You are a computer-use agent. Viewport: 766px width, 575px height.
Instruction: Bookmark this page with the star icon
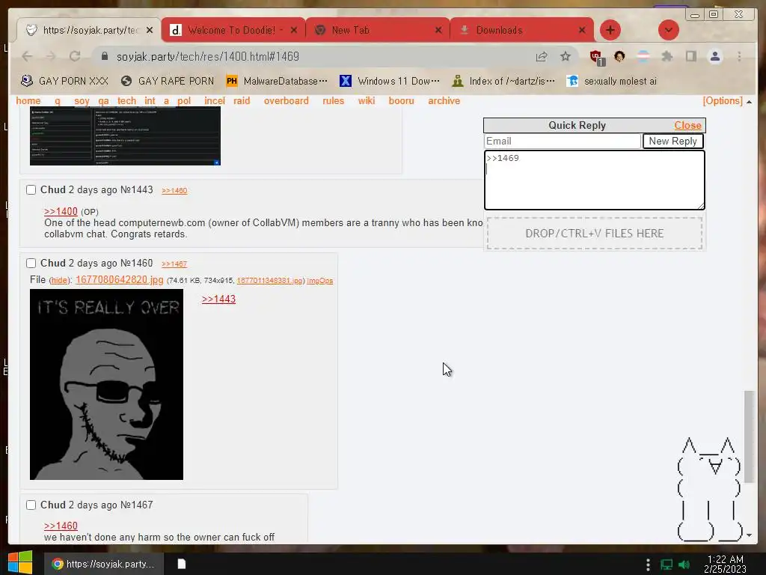point(566,57)
